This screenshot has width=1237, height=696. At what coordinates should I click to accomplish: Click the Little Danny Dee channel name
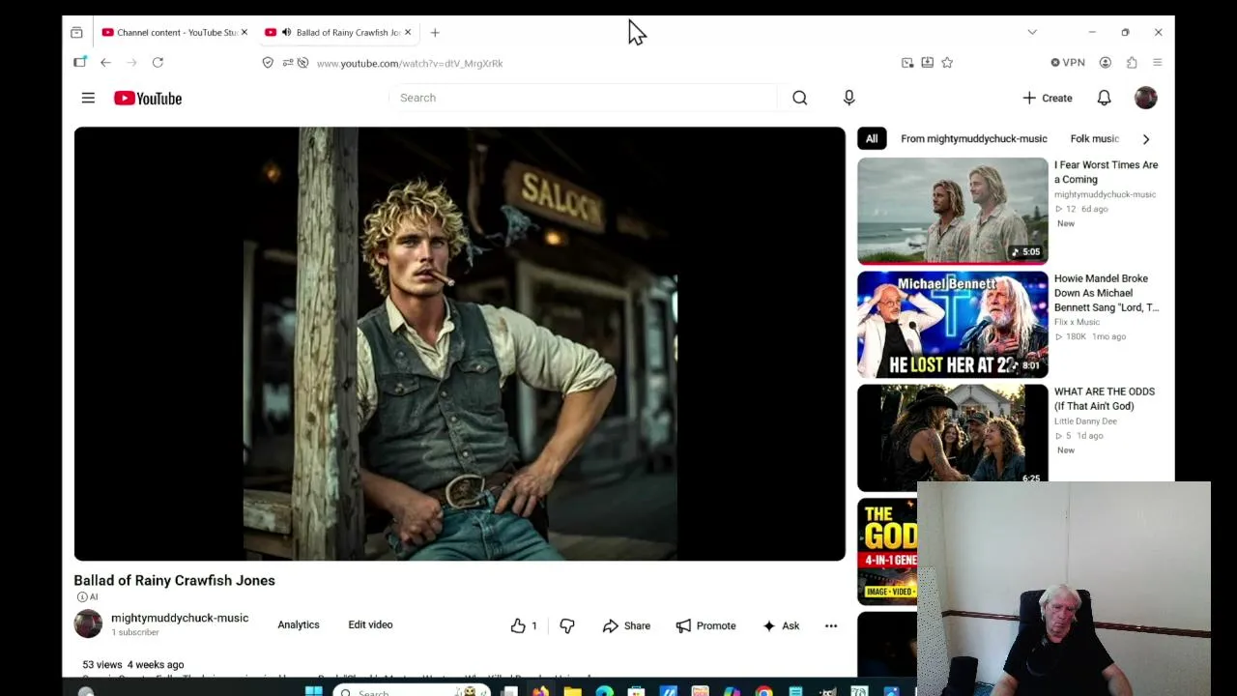(1085, 421)
